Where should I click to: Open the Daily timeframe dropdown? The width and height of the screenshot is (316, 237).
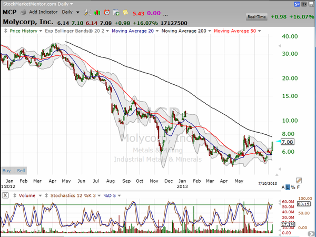coord(77,12)
